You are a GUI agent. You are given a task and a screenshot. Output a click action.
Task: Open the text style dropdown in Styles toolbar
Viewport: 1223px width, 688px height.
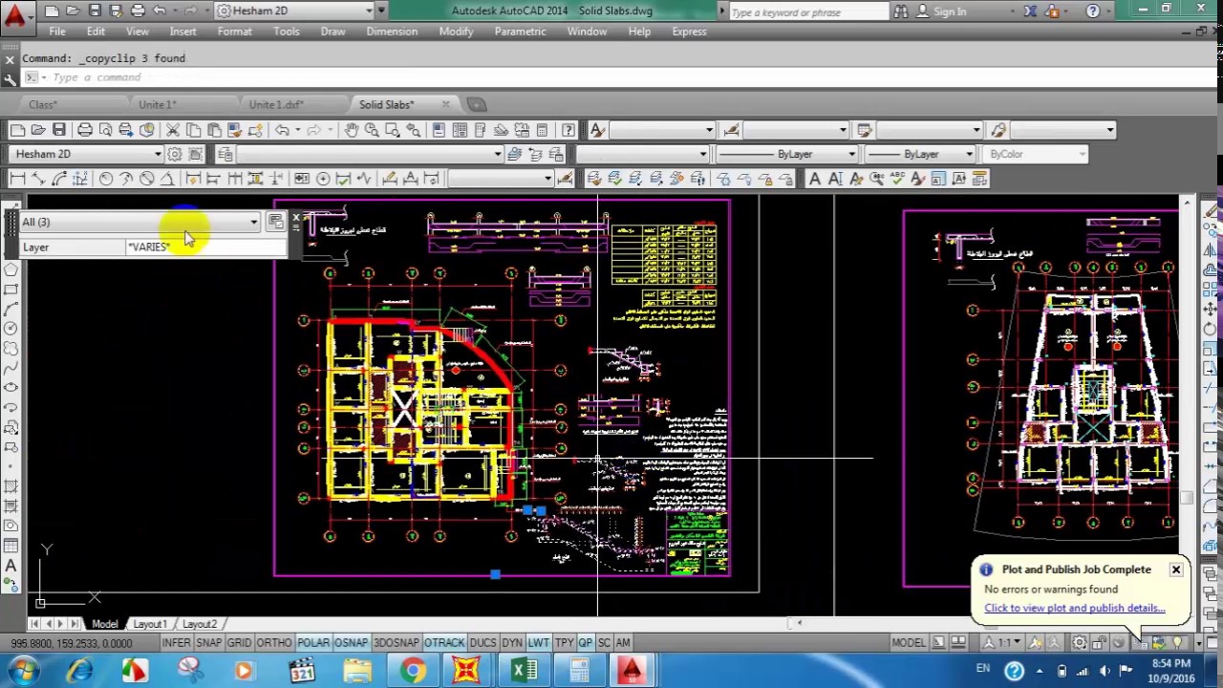tap(661, 130)
